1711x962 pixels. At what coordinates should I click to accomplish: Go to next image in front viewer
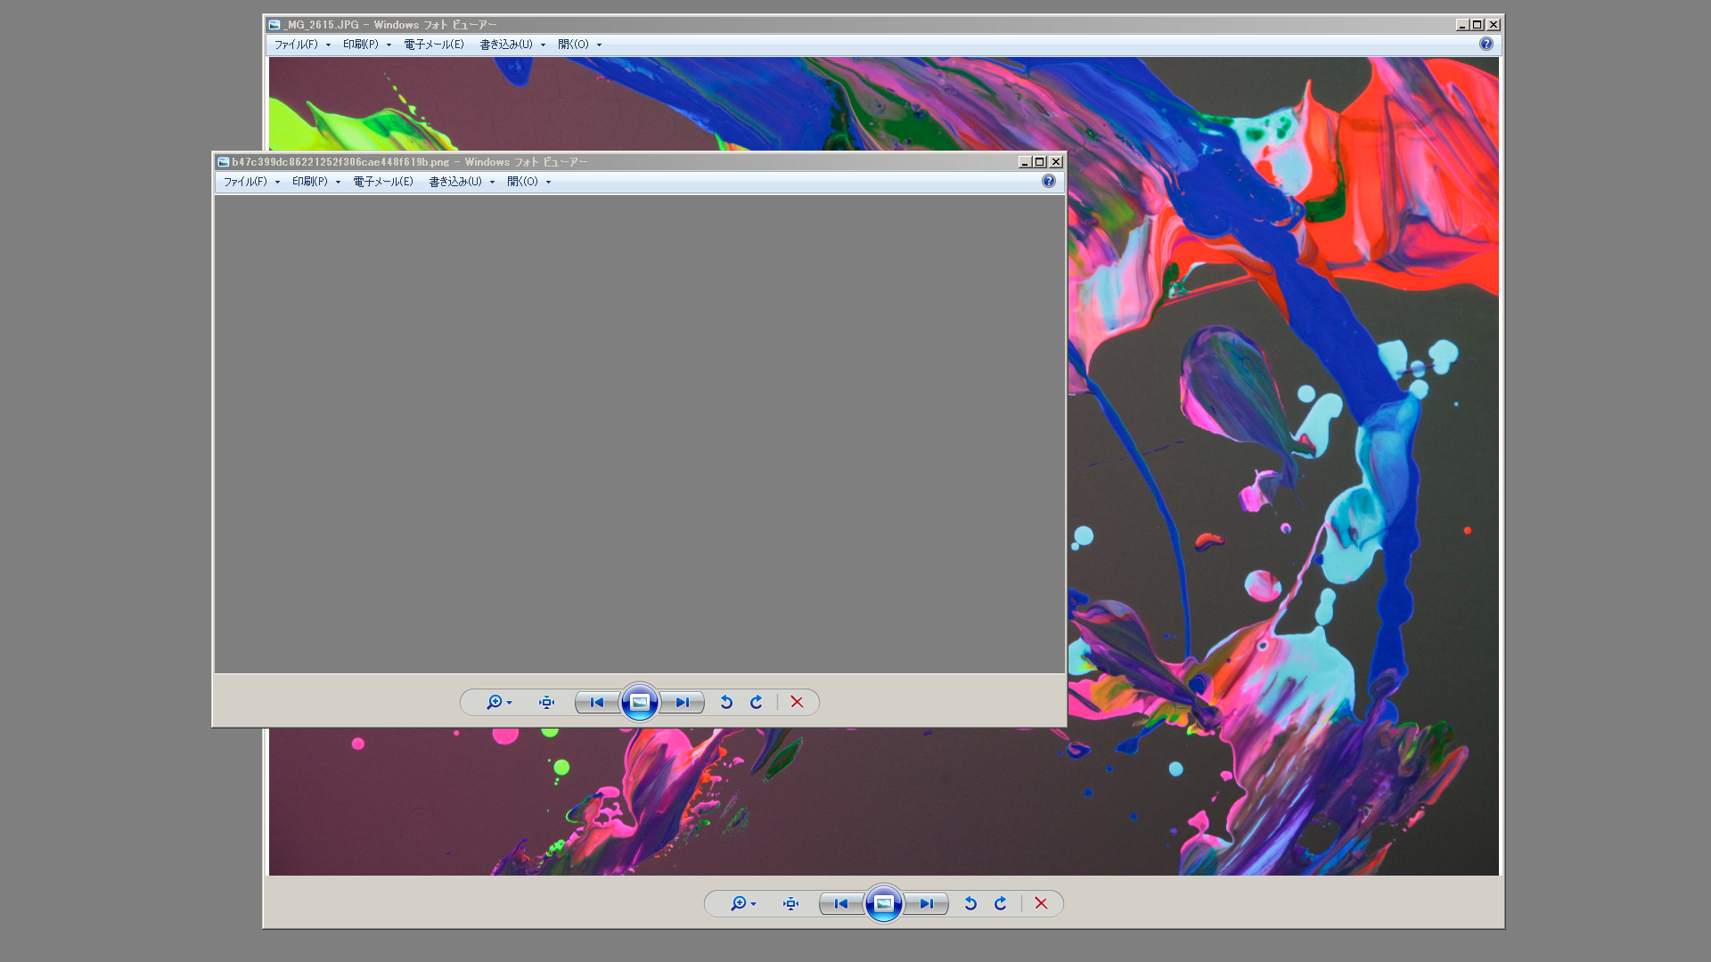point(682,703)
